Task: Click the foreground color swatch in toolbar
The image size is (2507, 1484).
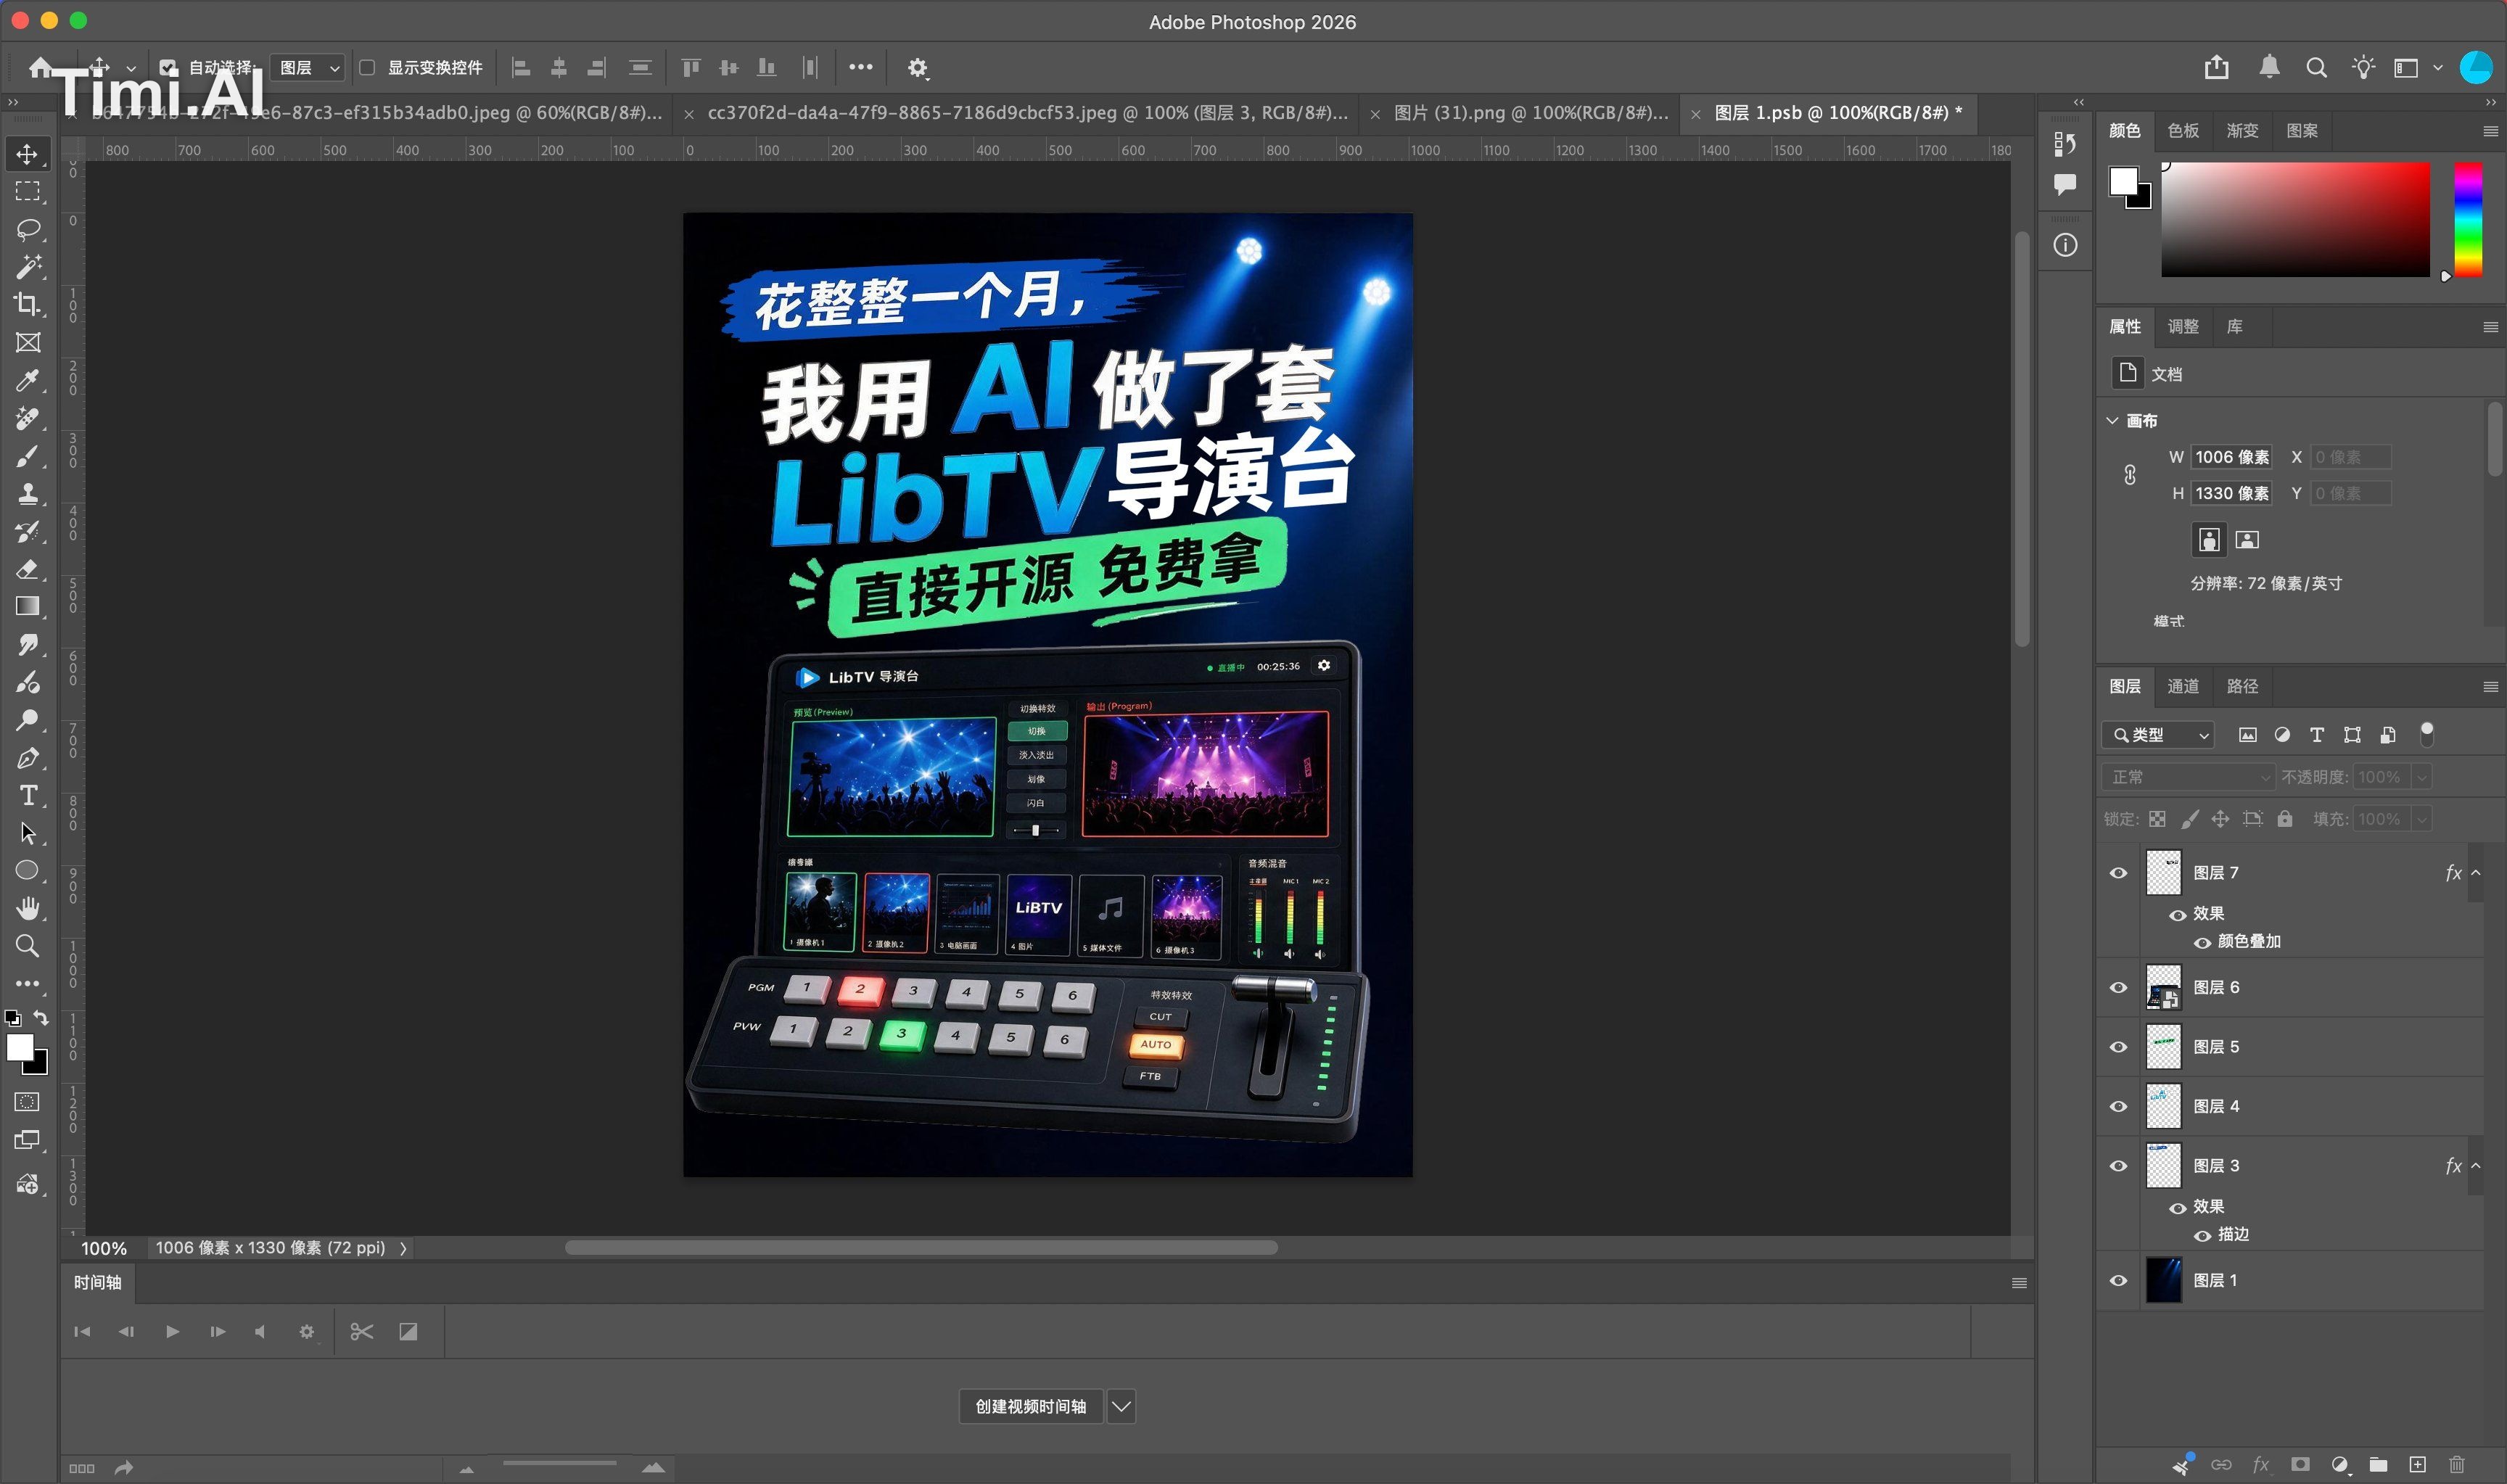Action: coord(19,1047)
